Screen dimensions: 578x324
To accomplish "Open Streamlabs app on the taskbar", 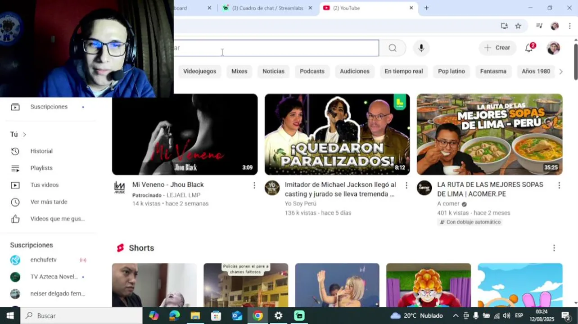I will pos(299,316).
